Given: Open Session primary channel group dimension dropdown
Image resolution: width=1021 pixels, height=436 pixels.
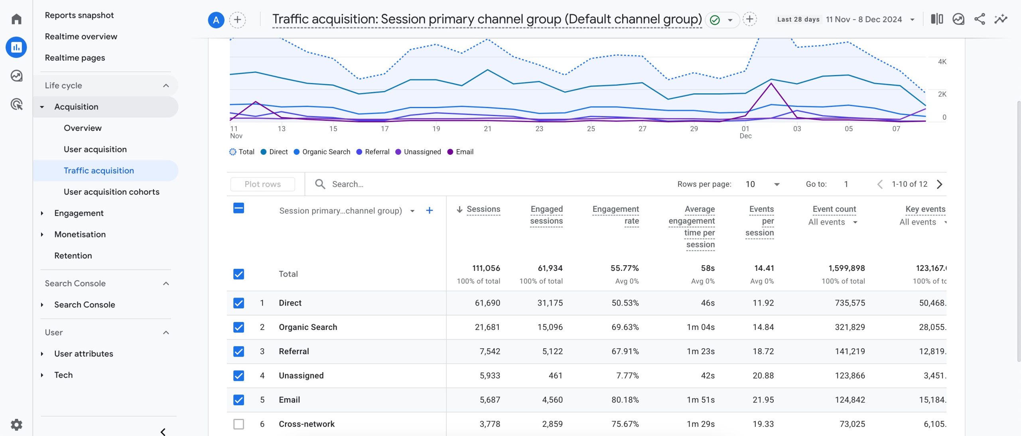Looking at the screenshot, I should pos(412,211).
